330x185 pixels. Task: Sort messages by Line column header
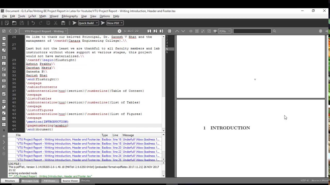click(117, 135)
